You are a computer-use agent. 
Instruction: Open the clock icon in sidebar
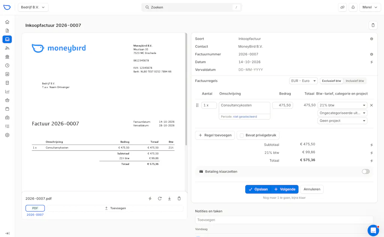click(x=7, y=65)
